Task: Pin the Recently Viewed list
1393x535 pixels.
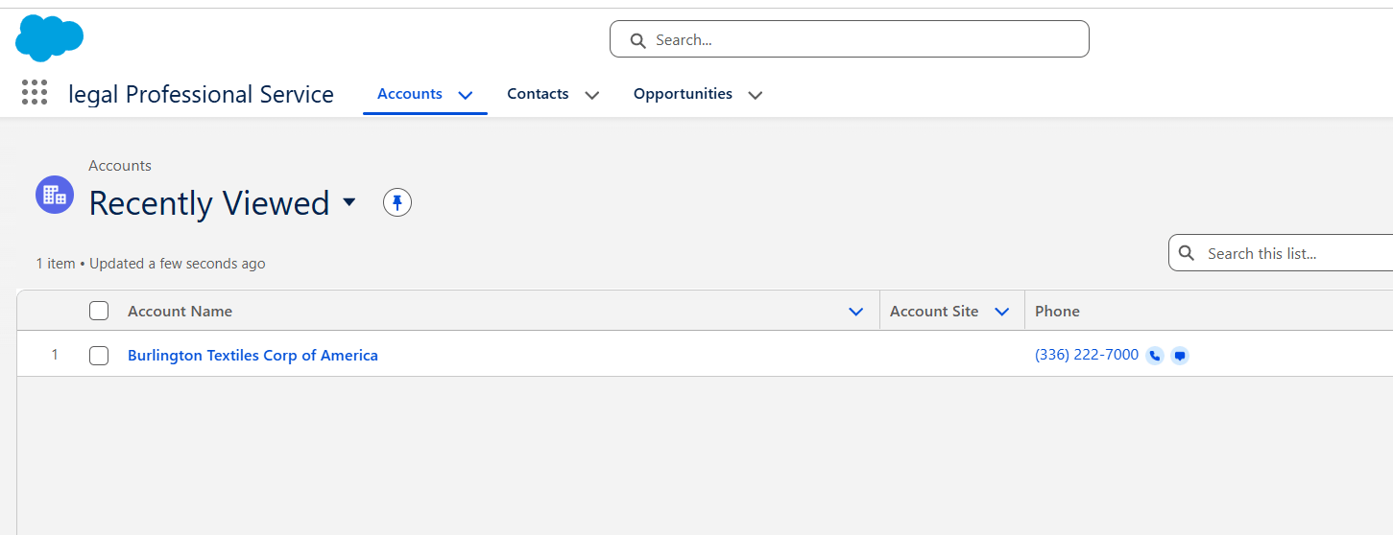Action: tap(397, 202)
